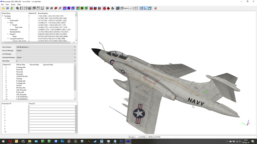Collapse the Pitot tree node

coord(8,23)
